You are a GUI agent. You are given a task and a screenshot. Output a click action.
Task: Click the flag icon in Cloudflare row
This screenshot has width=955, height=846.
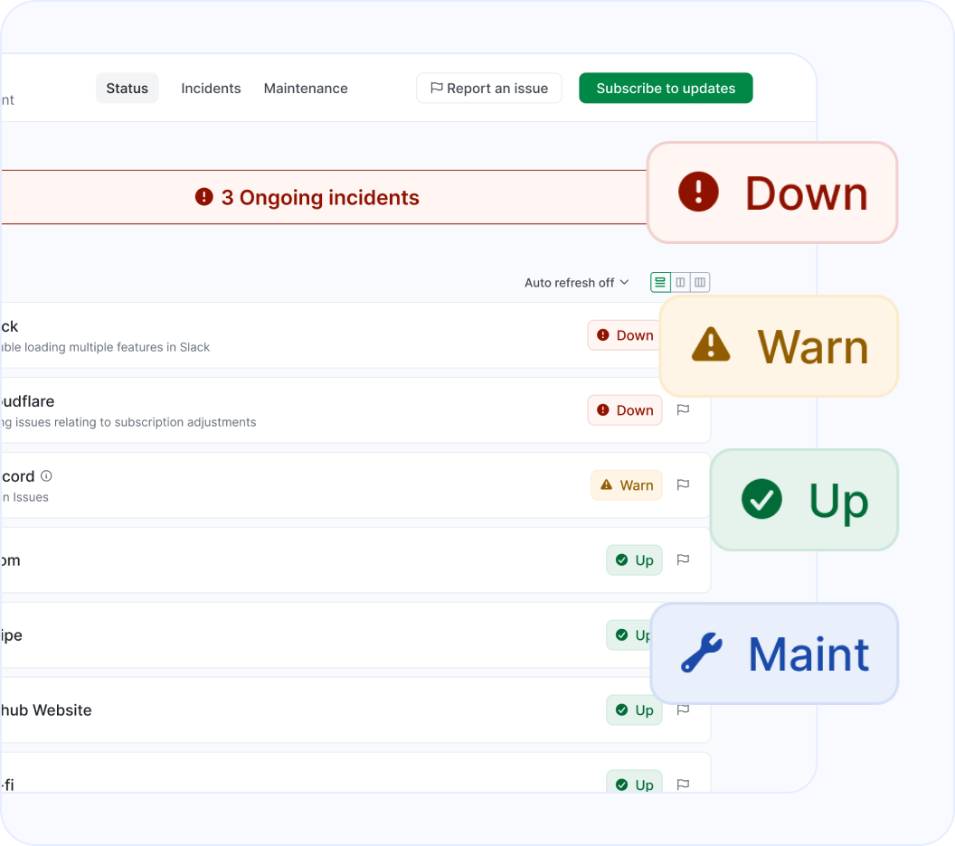(683, 409)
